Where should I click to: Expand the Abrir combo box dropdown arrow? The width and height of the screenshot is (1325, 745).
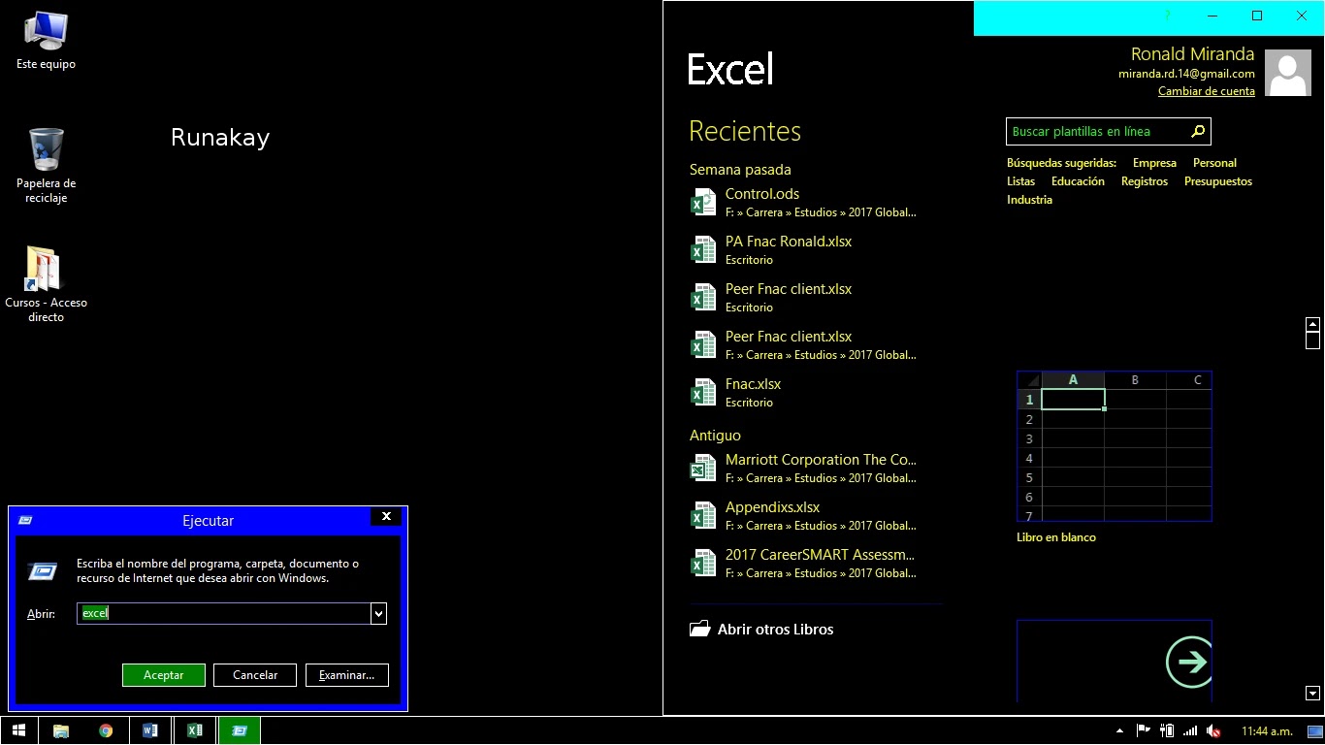point(378,613)
